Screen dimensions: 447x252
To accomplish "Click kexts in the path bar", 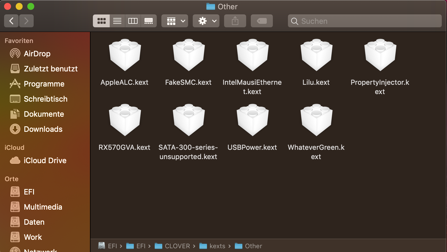I will click(x=212, y=246).
